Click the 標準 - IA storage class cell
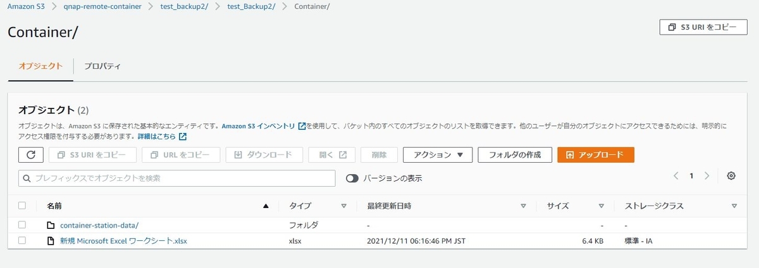The height and width of the screenshot is (268, 759). pos(639,241)
